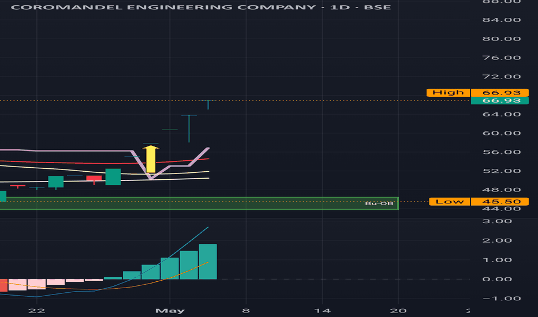The width and height of the screenshot is (538, 317).
Task: Click the May label on time axis
Action: click(x=170, y=311)
